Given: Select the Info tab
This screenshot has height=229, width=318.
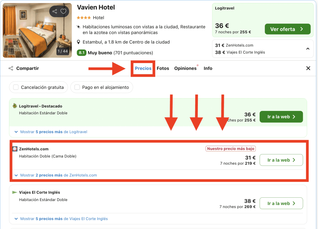Looking at the screenshot, I should click(208, 68).
